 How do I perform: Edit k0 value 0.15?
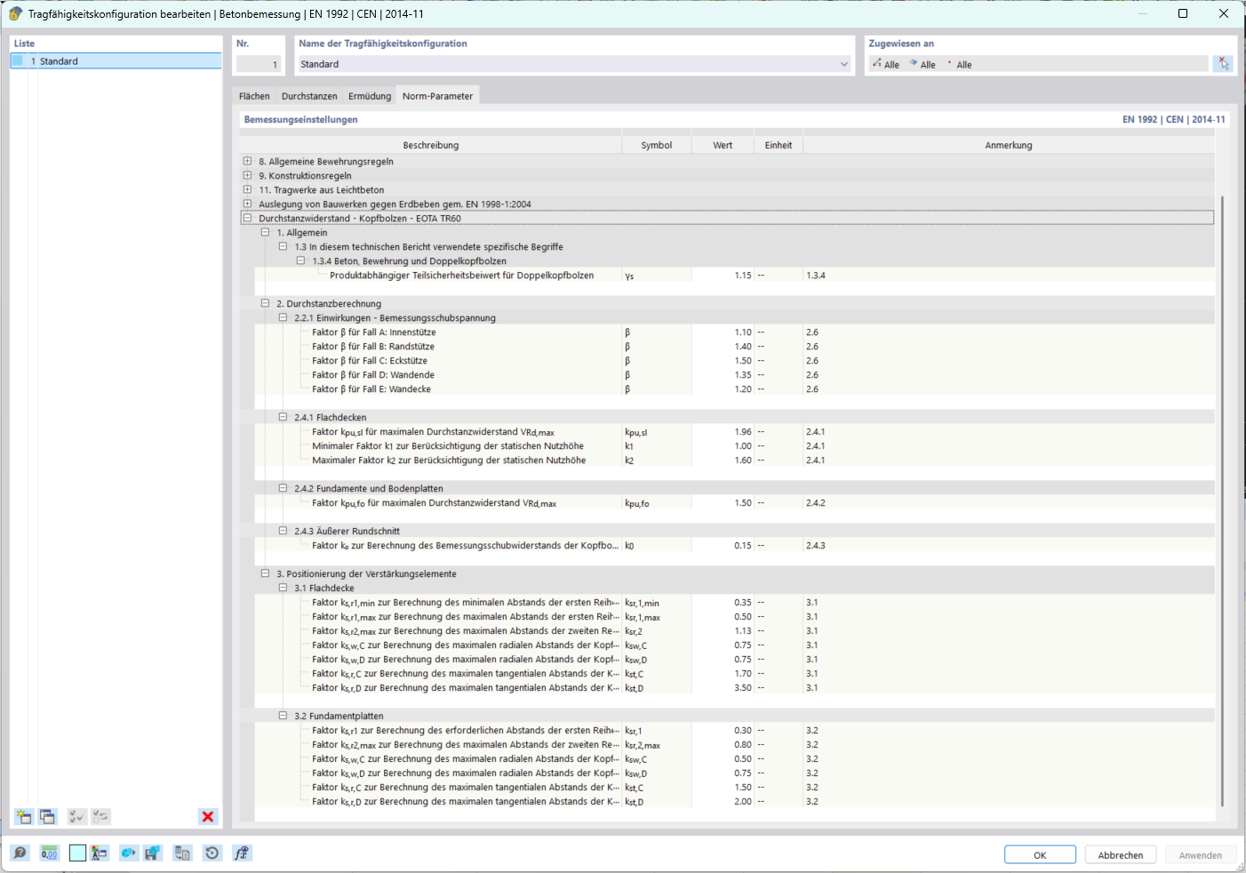click(x=723, y=545)
